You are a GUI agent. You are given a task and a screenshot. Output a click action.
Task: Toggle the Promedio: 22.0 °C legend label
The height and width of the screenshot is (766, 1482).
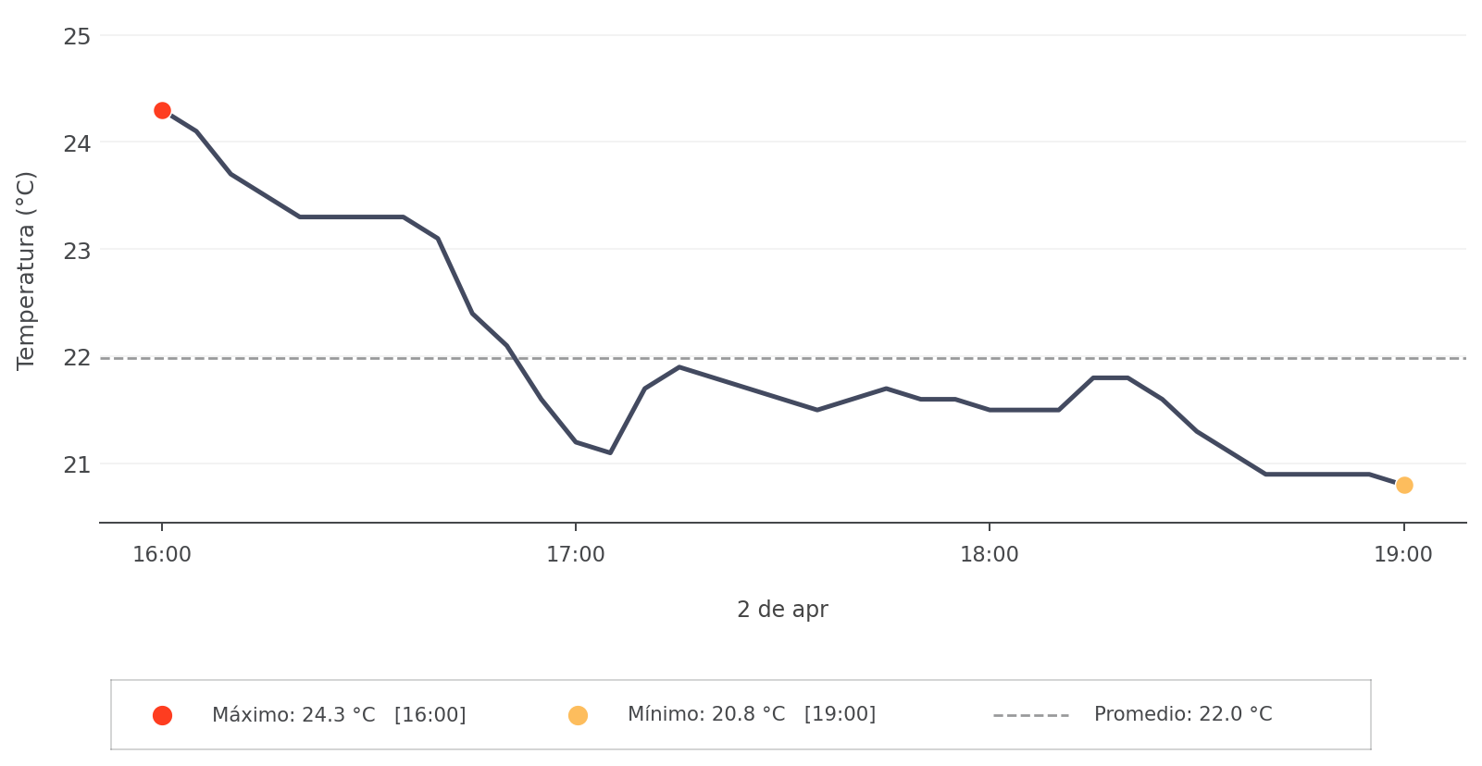click(1182, 714)
